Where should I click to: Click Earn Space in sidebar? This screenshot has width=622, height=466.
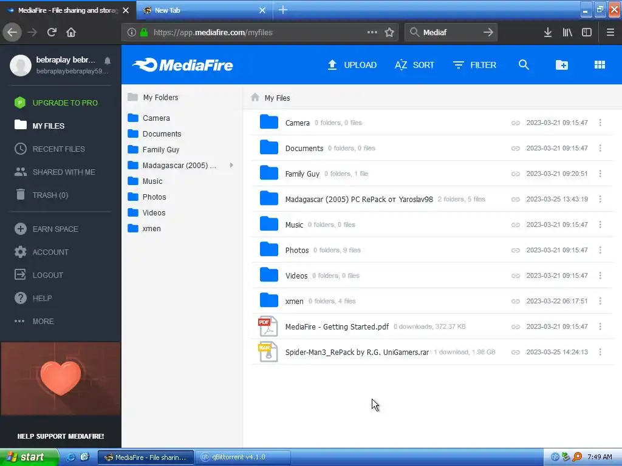pos(46,229)
